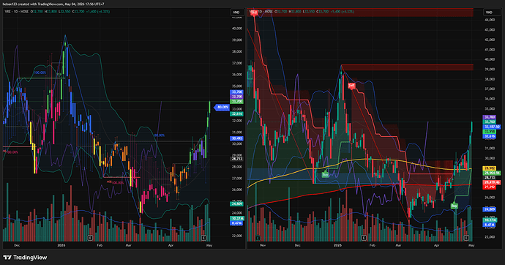505x265 pixels.
Task: Click the snapshot credit text at top
Action: [x=53, y=4]
